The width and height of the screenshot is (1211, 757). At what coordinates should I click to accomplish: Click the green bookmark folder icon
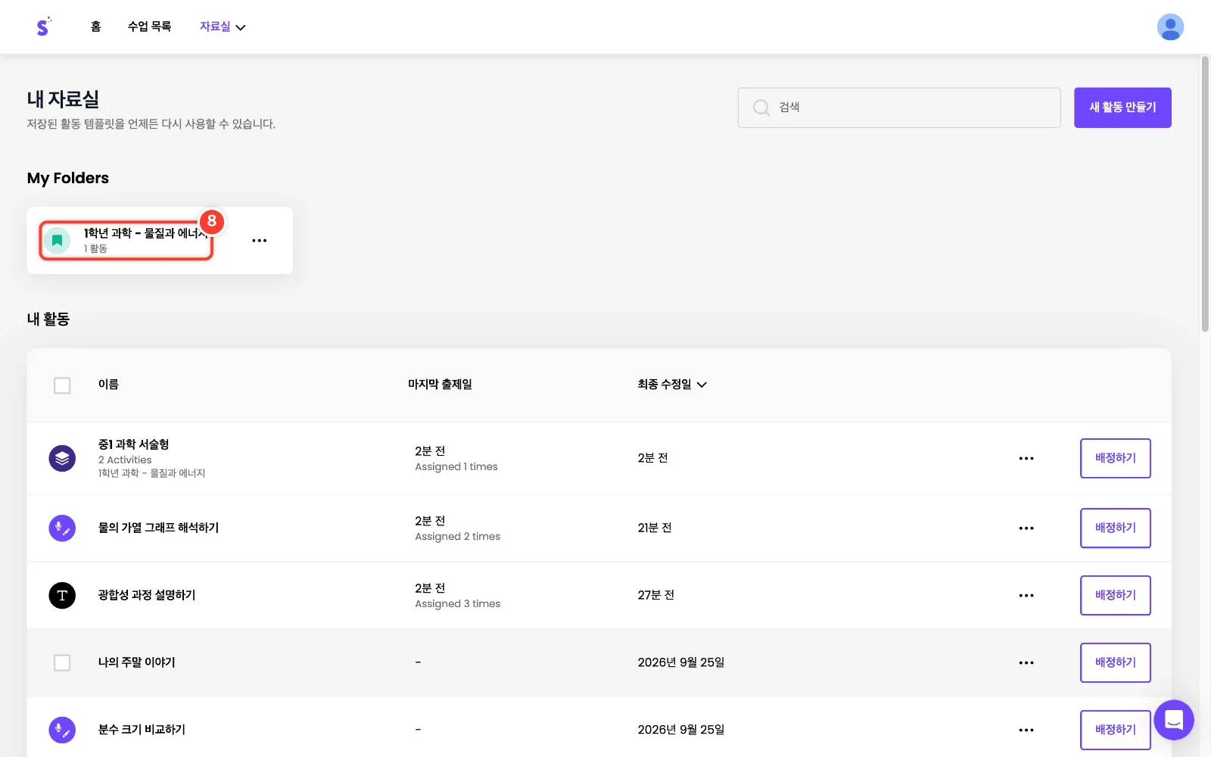coord(57,241)
